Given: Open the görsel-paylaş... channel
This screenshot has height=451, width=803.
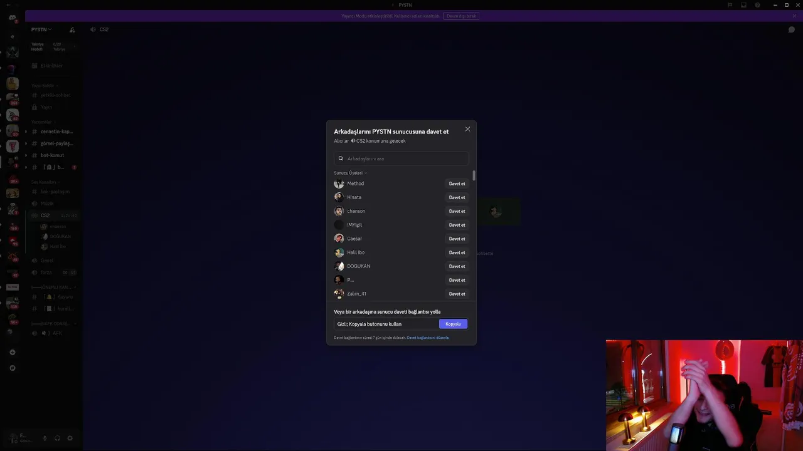Looking at the screenshot, I should [53, 143].
